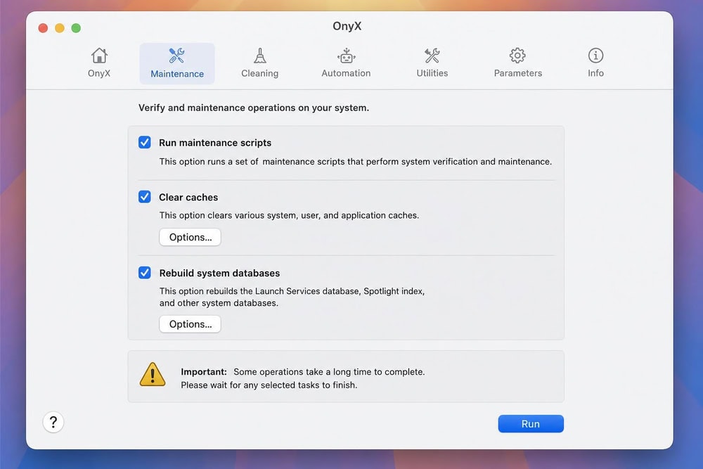Open help with the question mark button

click(53, 422)
